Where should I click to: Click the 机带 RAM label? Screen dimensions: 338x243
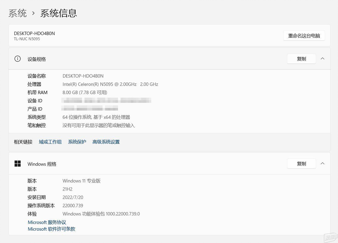[37, 92]
